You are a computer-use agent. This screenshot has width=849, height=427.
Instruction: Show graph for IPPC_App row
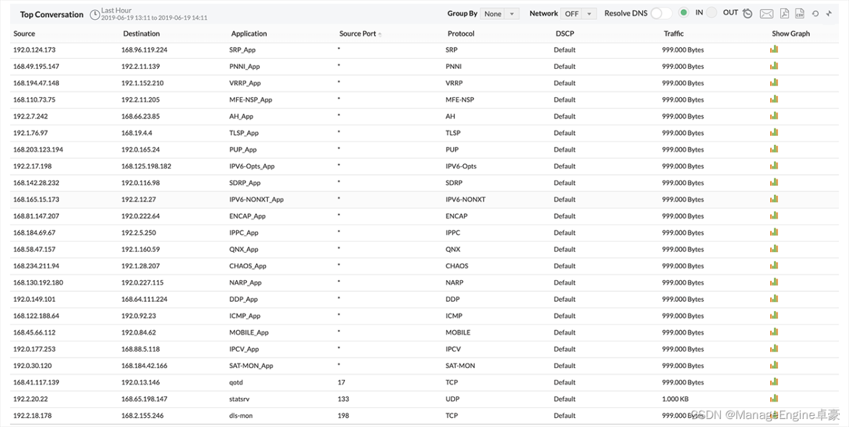coord(774,232)
